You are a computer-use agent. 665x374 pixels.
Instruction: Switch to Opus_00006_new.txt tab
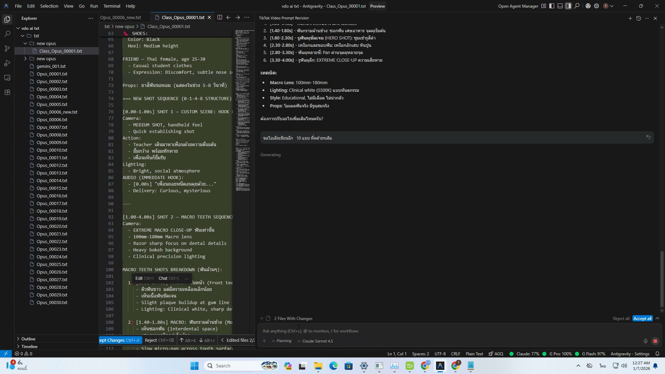pos(121,17)
